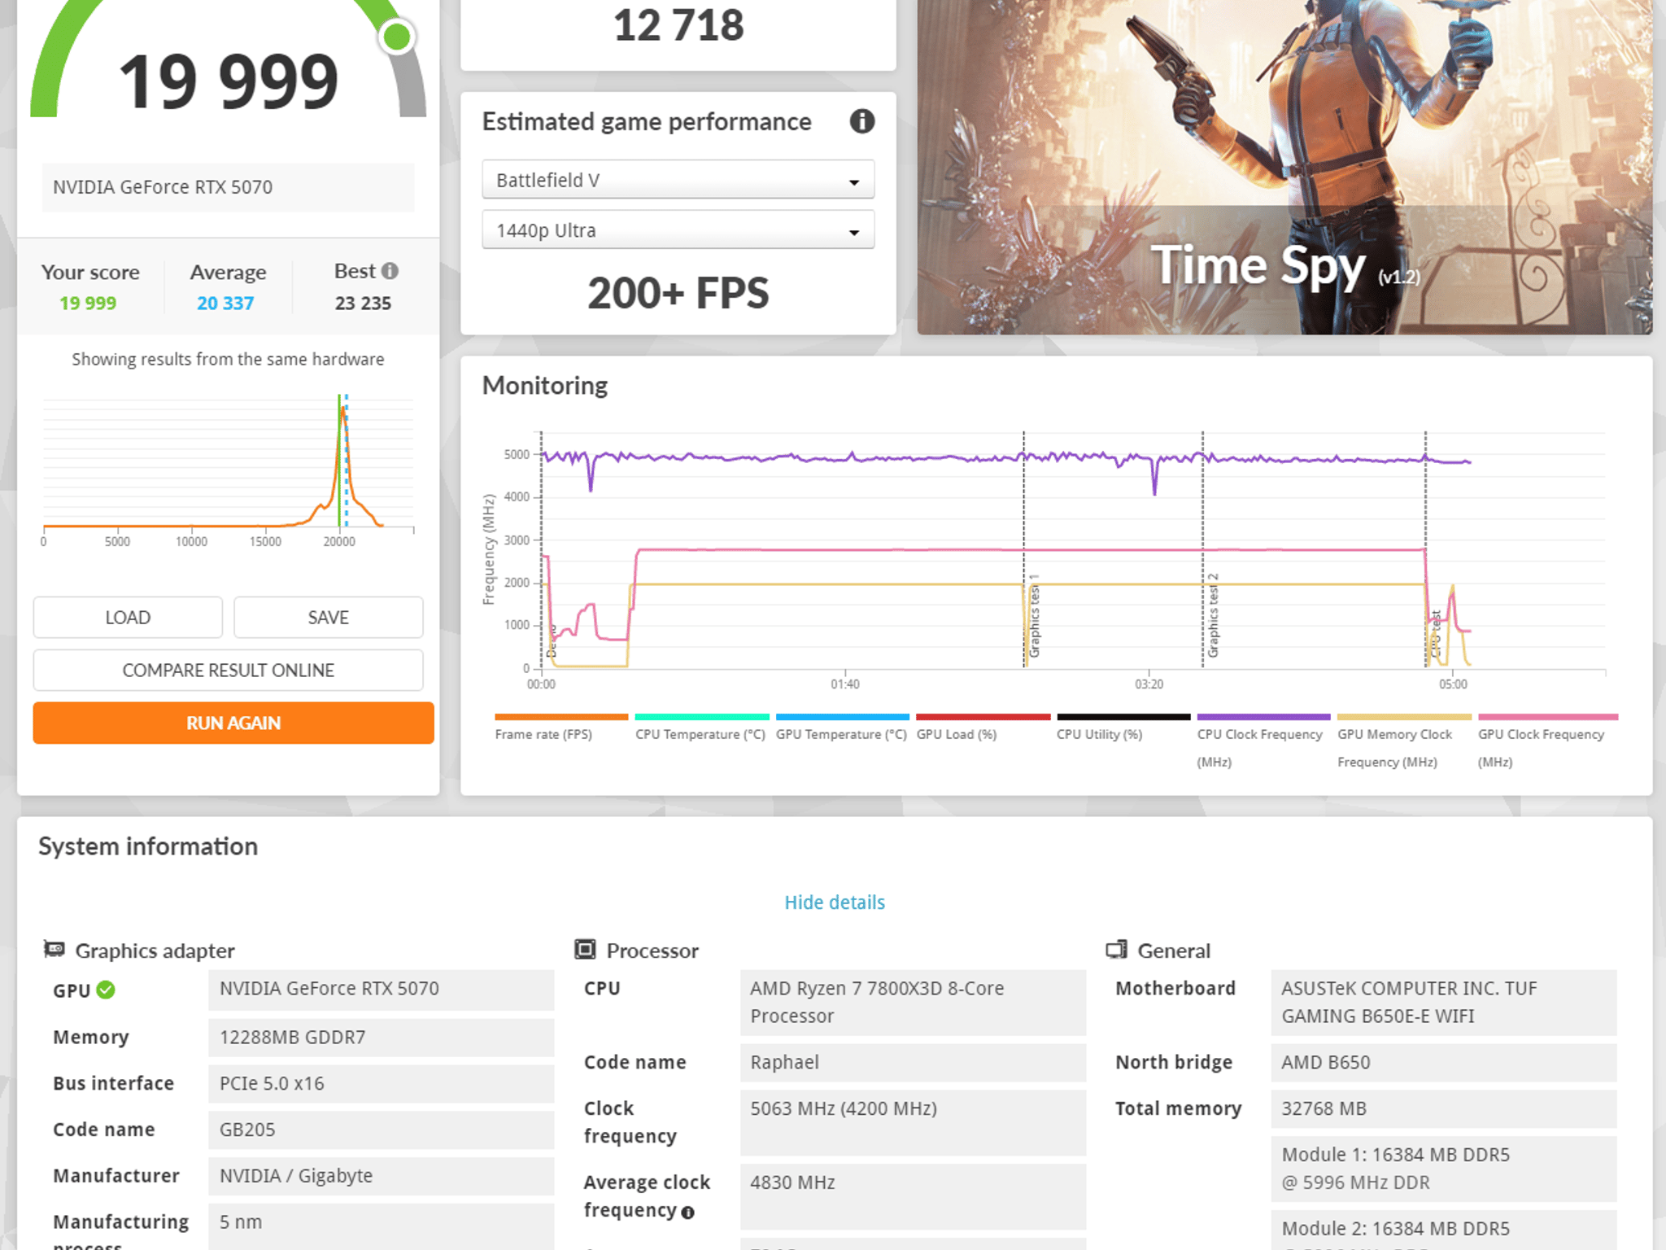Click the 4830 MHz average clock value
1666x1250 pixels.
click(913, 1196)
